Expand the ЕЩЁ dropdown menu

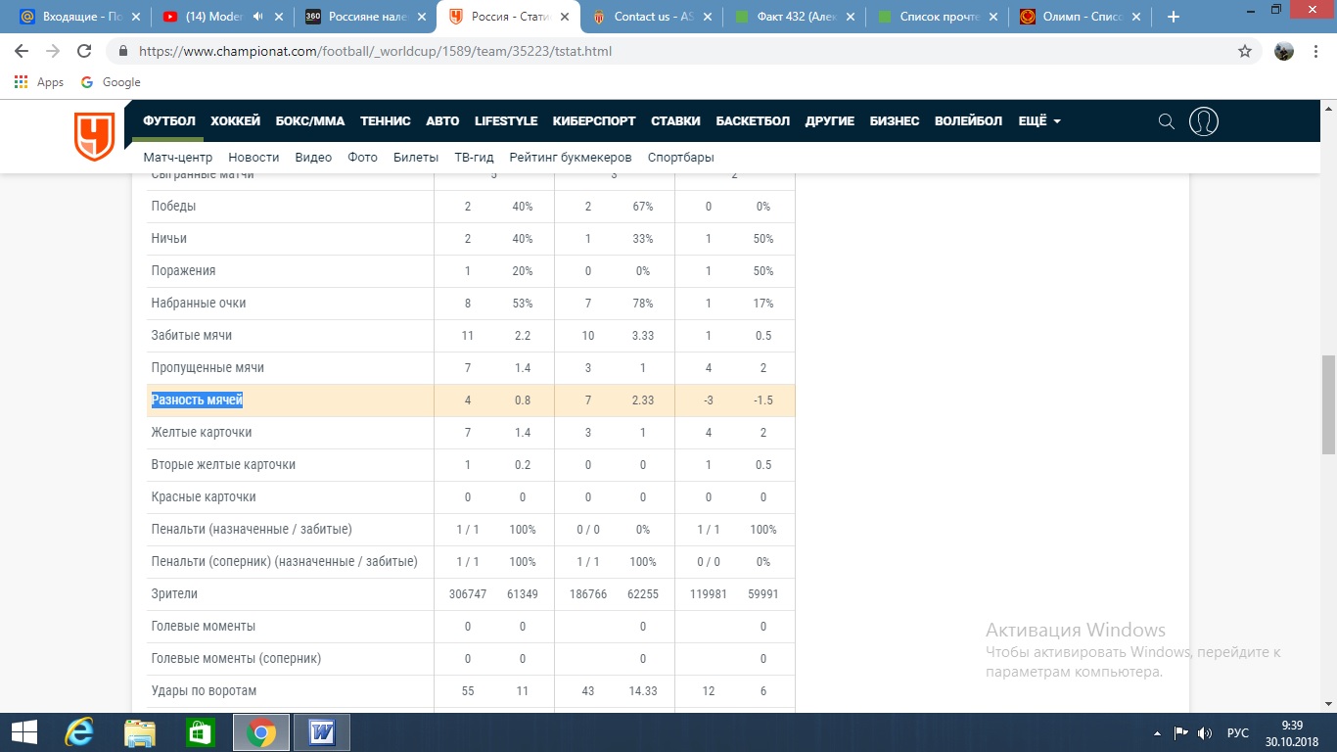click(1039, 121)
